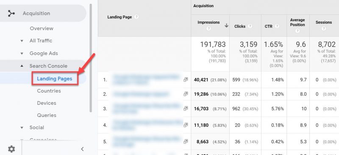The image size is (339, 155).
Task: Click the sidebar vertical scrollbar
Action: 91,58
